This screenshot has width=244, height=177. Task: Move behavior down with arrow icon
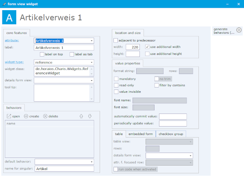coord(90,116)
